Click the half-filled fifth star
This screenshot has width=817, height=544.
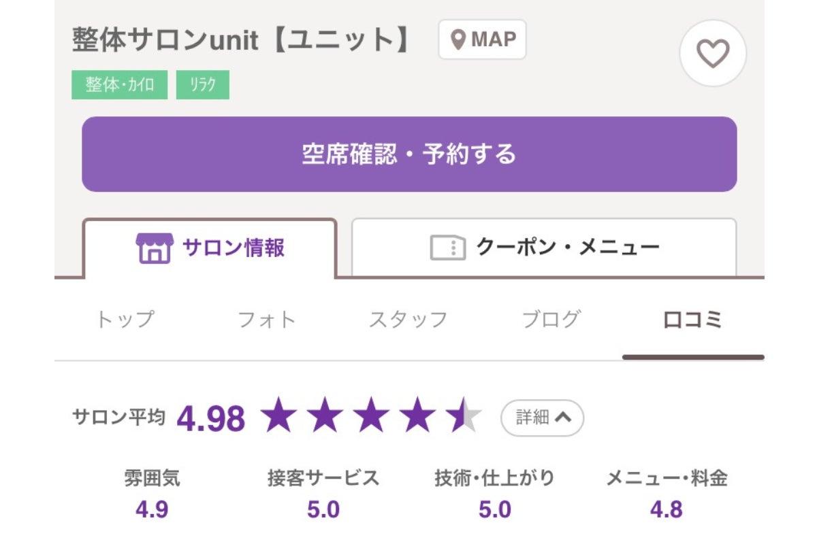pyautogui.click(x=464, y=416)
